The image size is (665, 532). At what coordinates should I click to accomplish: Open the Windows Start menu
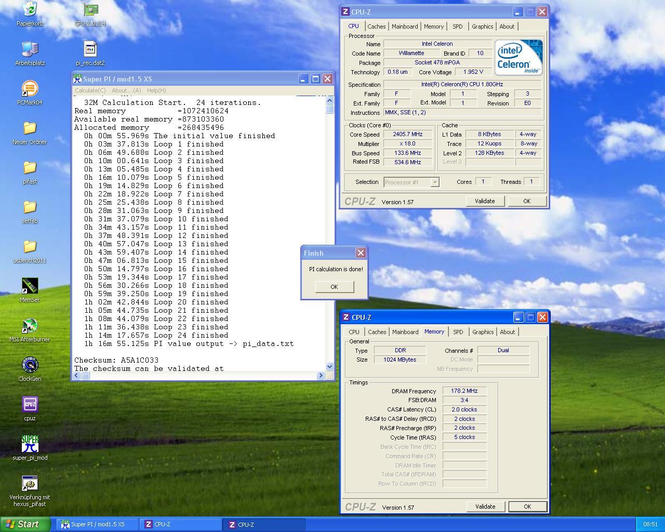pyautogui.click(x=25, y=524)
